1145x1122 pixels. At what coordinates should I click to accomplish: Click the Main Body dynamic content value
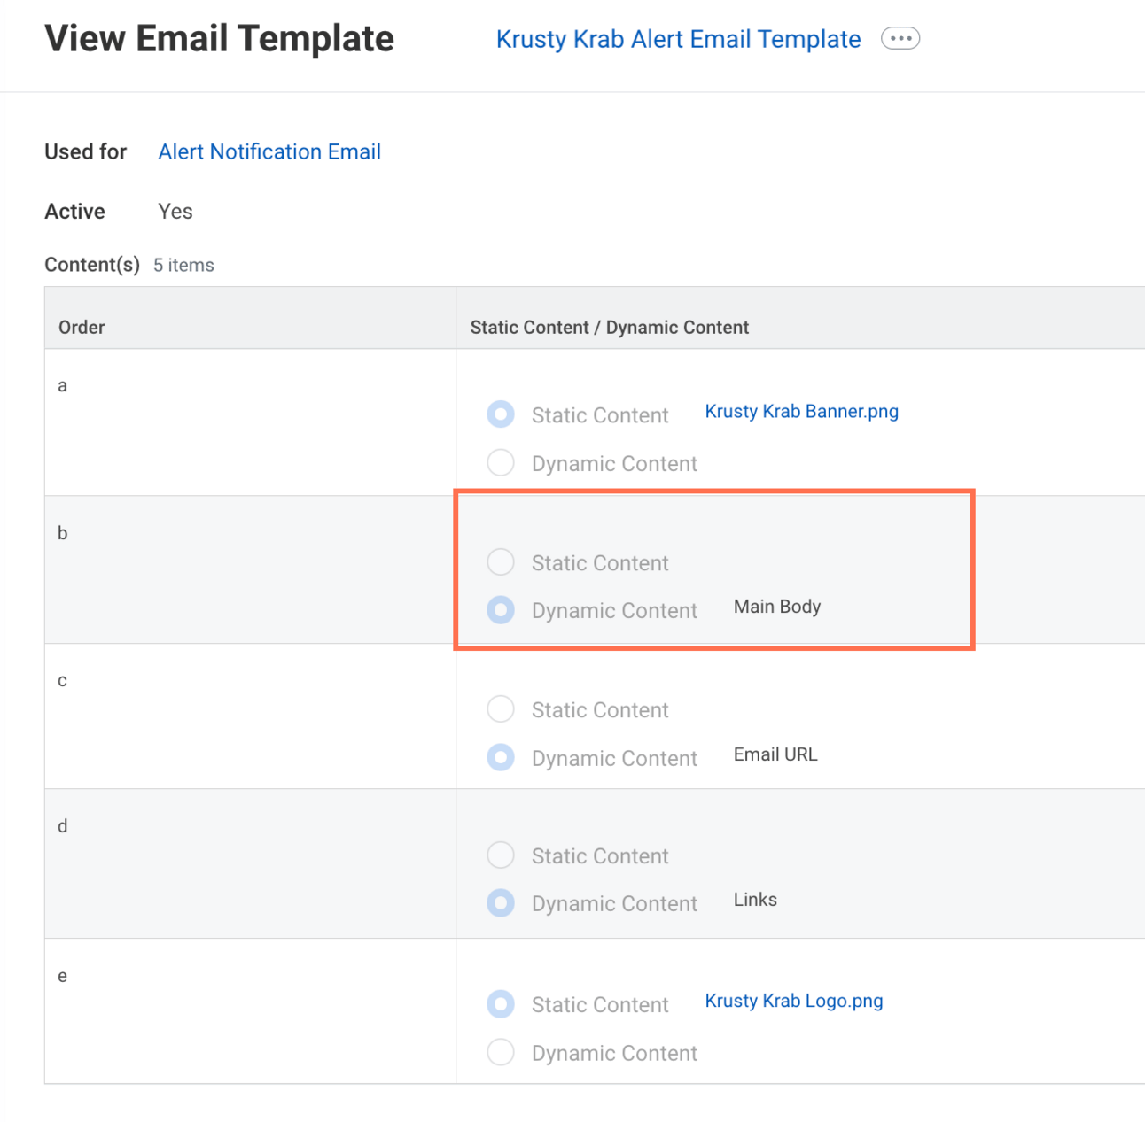[777, 607]
